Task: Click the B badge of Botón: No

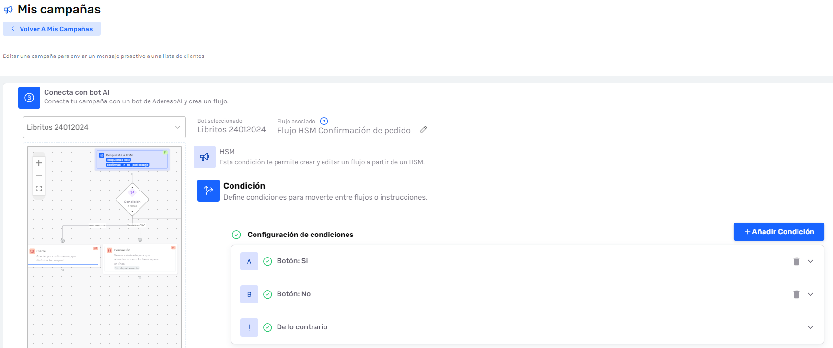Action: pyautogui.click(x=249, y=294)
